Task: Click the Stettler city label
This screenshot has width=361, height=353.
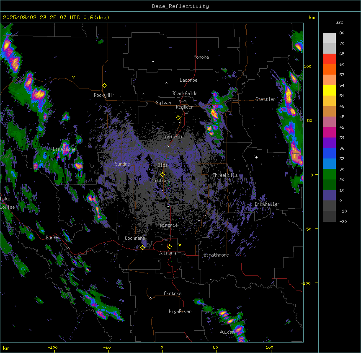Action: tap(266, 99)
